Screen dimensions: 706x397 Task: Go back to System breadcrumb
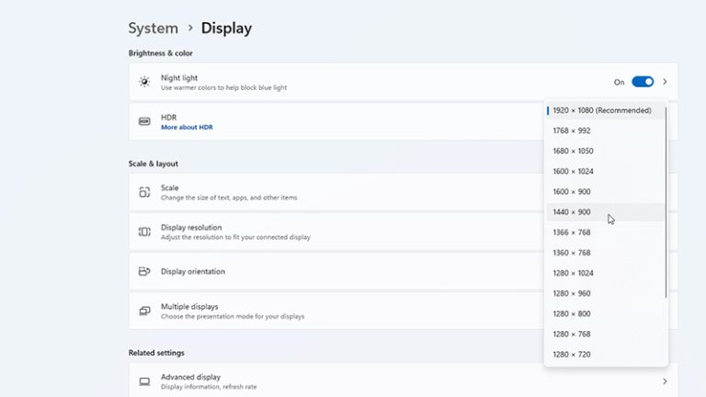click(x=154, y=28)
